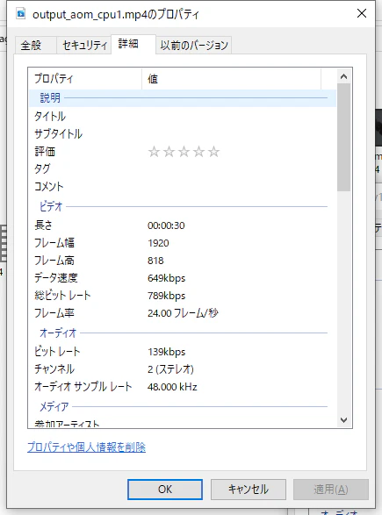
Task: Select the audio ビット レート property row
Action: point(183,352)
